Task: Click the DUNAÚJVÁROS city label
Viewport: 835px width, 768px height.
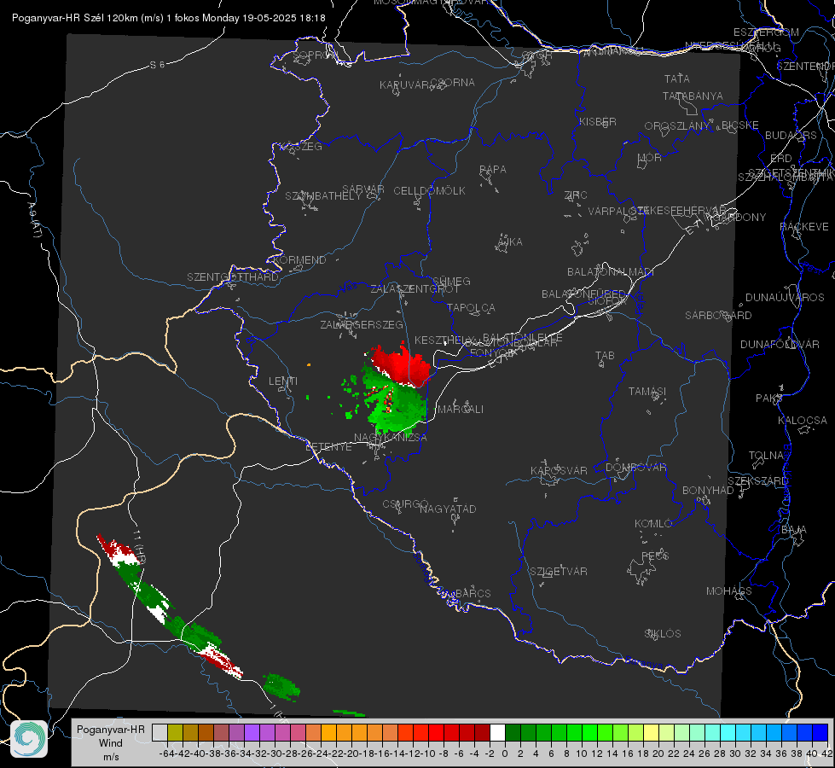Action: [x=785, y=298]
